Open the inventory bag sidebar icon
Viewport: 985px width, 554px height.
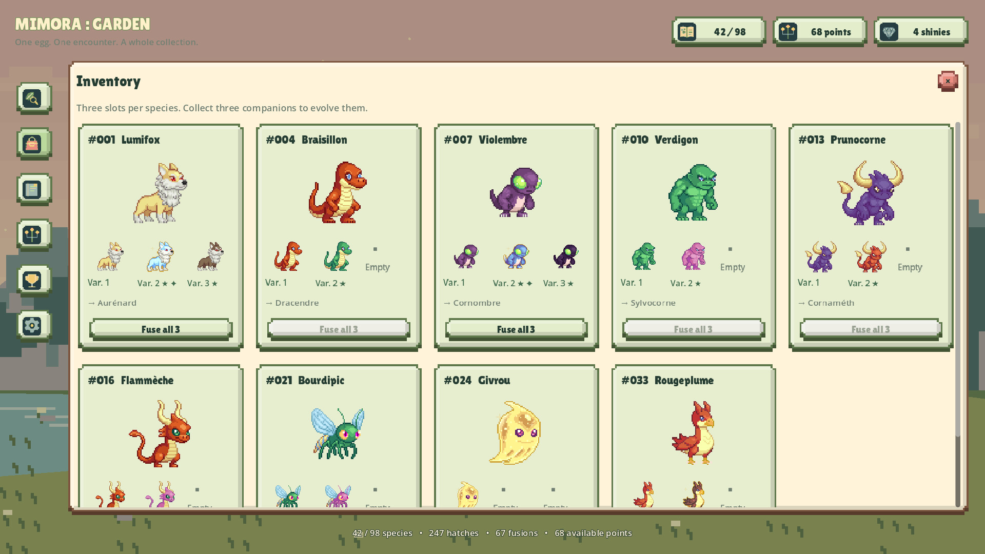coord(34,144)
